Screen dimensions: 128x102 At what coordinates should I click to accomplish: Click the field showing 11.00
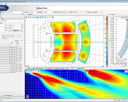pos(4,30)
